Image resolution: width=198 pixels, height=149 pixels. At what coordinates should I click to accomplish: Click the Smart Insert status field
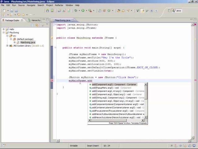point(93,146)
